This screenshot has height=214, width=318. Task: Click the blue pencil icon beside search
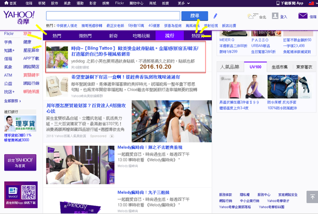point(215,16)
